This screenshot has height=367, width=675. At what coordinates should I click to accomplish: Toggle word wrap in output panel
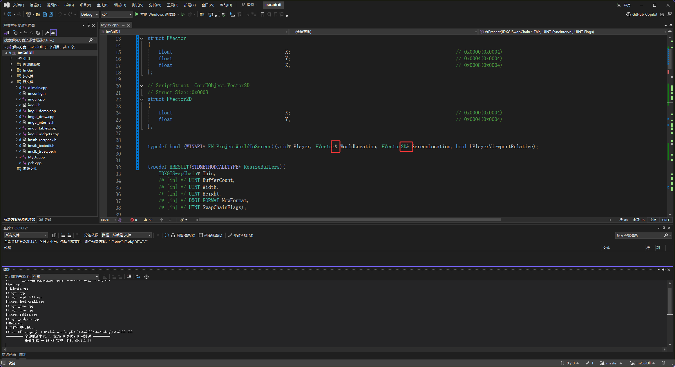138,277
